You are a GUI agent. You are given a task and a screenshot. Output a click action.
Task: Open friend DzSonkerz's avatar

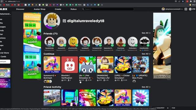(133, 42)
